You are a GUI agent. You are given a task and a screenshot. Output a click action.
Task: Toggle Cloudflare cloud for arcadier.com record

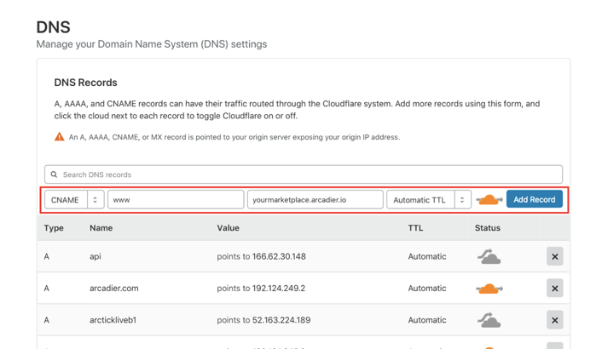tap(489, 289)
